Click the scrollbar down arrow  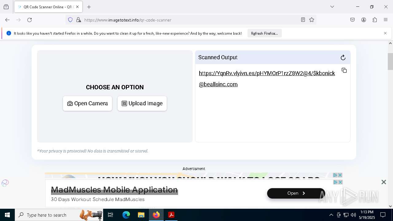[390, 206]
